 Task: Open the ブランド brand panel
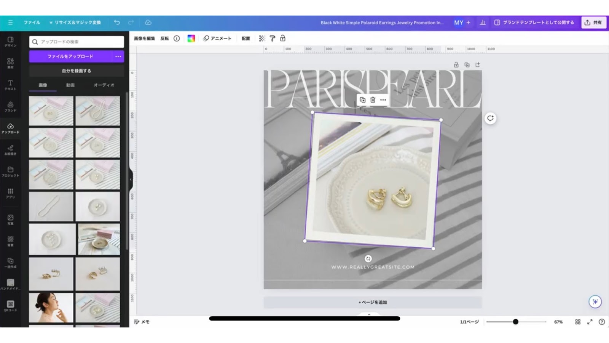pos(10,107)
